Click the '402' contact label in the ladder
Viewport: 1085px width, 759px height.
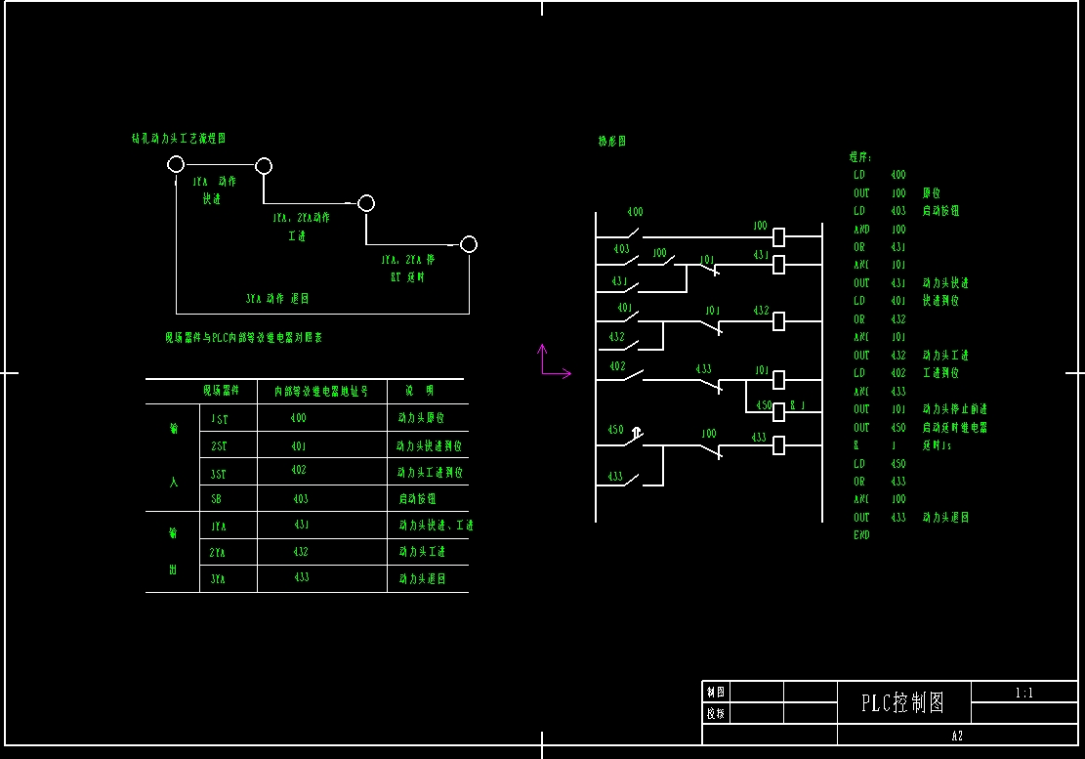point(617,366)
